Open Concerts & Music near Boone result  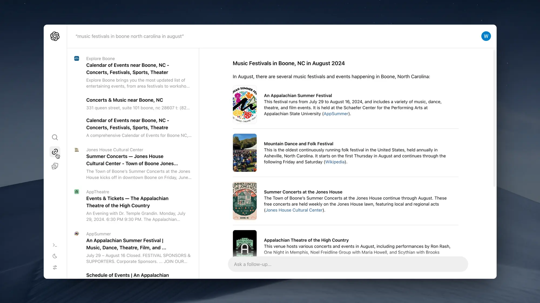coord(124,100)
